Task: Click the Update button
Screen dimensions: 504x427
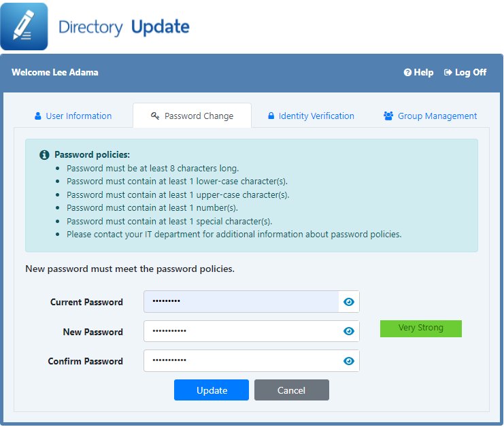Action: click(212, 390)
